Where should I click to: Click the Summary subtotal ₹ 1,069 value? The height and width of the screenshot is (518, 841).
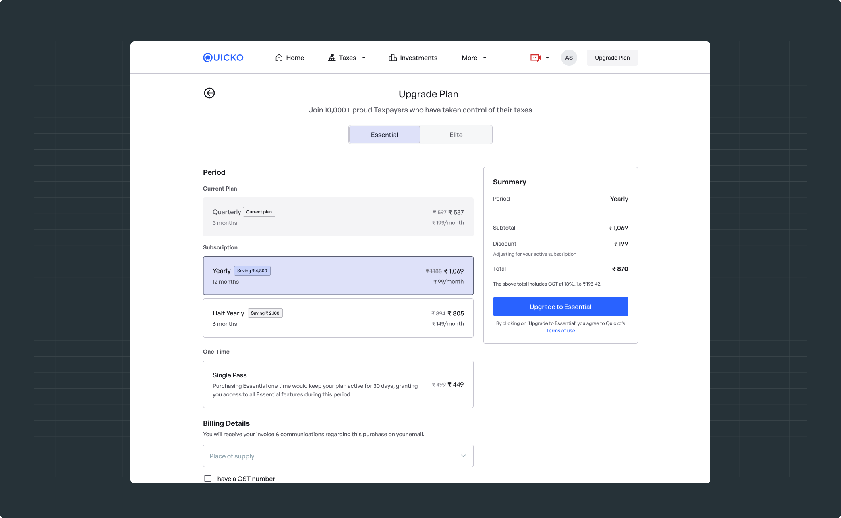[618, 228]
